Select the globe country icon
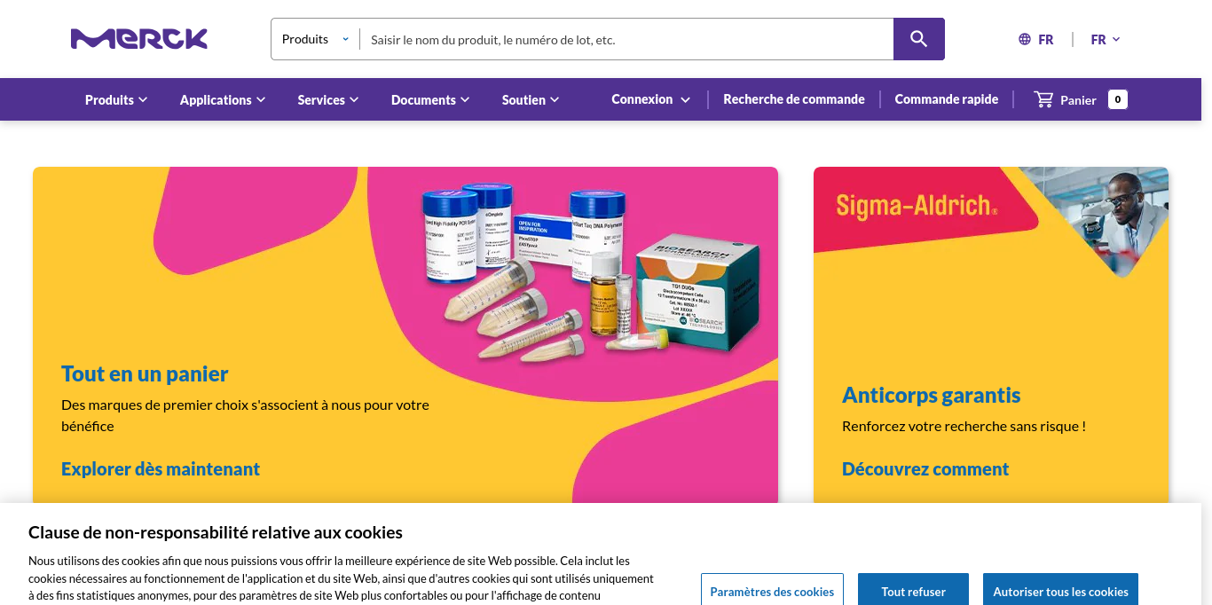 tap(1025, 39)
